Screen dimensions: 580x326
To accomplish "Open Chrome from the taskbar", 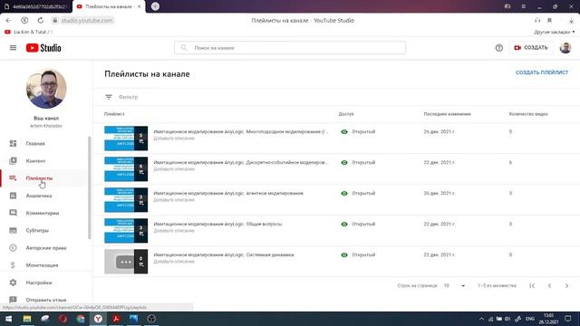I will [81, 319].
